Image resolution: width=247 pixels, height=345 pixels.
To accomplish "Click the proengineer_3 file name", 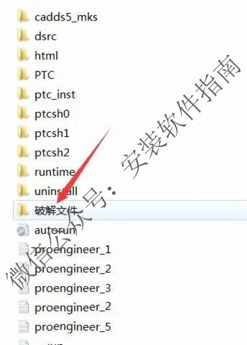I will (x=73, y=289).
